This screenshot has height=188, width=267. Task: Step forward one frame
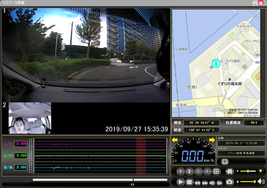pyautogui.click(x=219, y=183)
